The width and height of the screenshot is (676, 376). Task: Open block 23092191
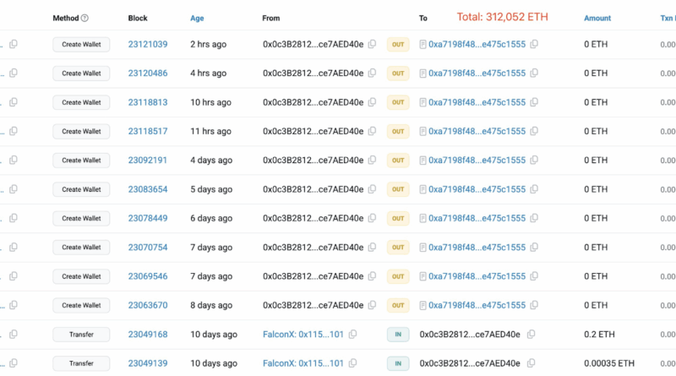pos(147,160)
